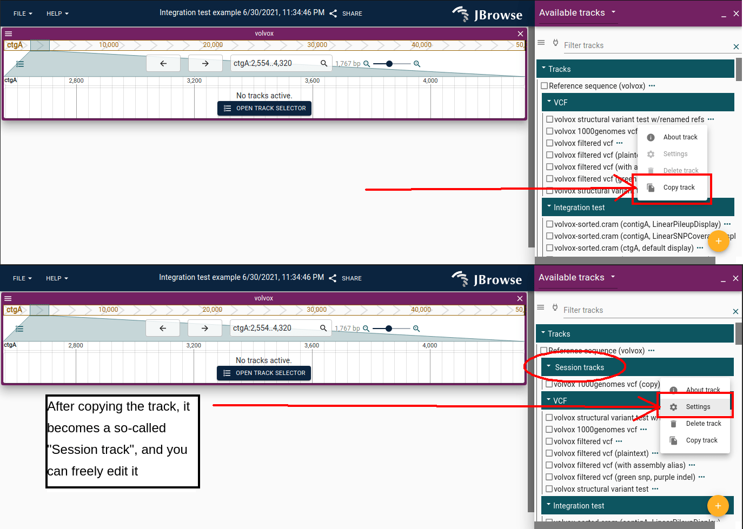Pan left with back arrow in bottom view

[163, 328]
